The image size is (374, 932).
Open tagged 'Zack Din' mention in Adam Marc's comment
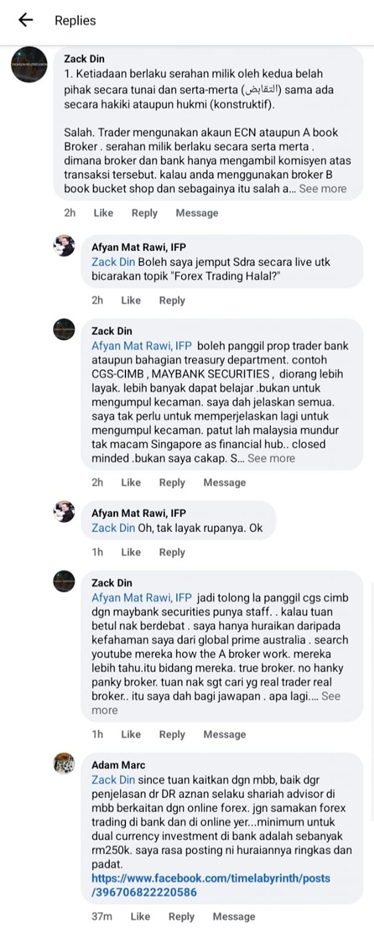[x=113, y=780]
